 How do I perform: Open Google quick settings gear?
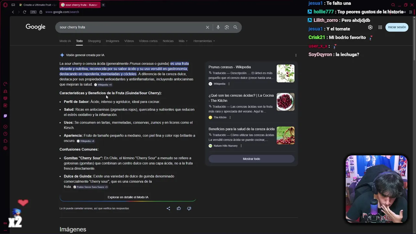370,27
